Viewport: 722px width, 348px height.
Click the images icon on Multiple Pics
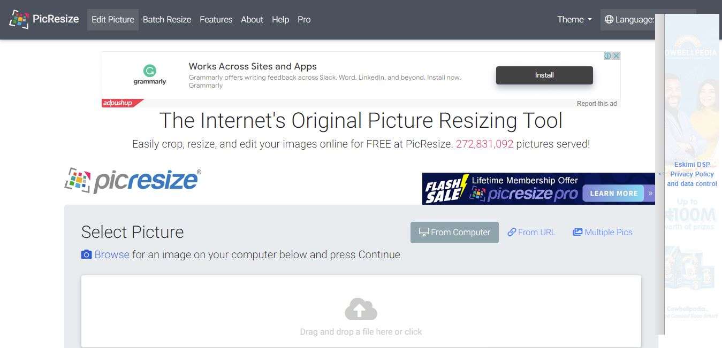[x=577, y=232]
